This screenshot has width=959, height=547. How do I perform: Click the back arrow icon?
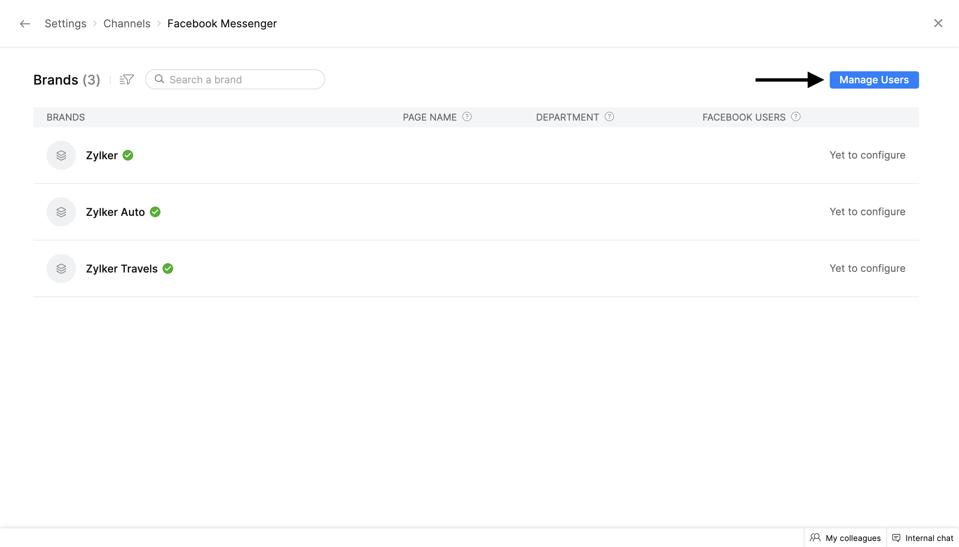[x=25, y=24]
